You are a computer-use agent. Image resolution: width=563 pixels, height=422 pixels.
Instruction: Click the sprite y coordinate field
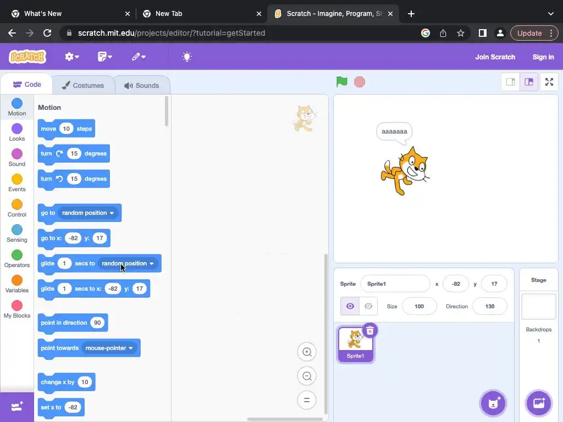tap(494, 284)
